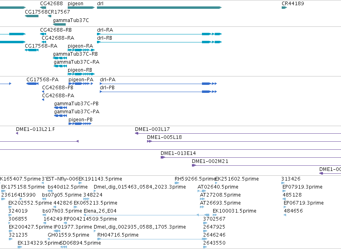Viewport: 341px width, 249px height.
Task: Select the Elena_26_E04 feature label
Action: [100, 211]
